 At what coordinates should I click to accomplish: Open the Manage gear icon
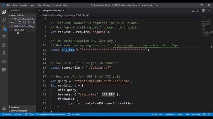4,108
